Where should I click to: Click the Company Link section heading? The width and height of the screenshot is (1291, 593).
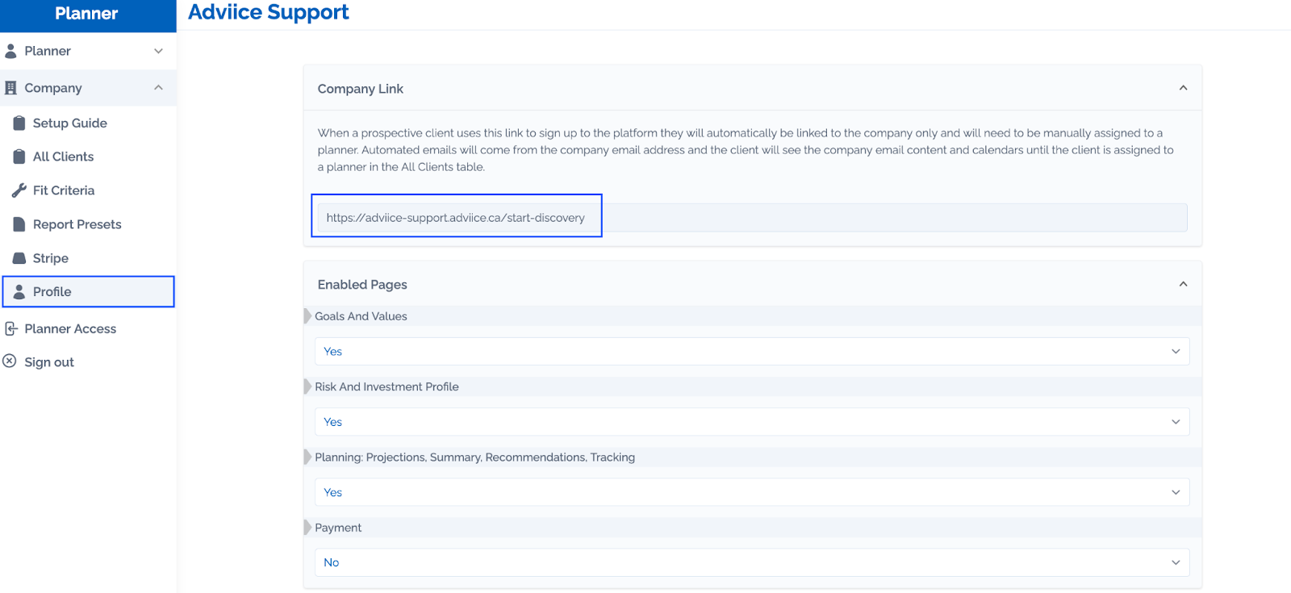click(361, 89)
